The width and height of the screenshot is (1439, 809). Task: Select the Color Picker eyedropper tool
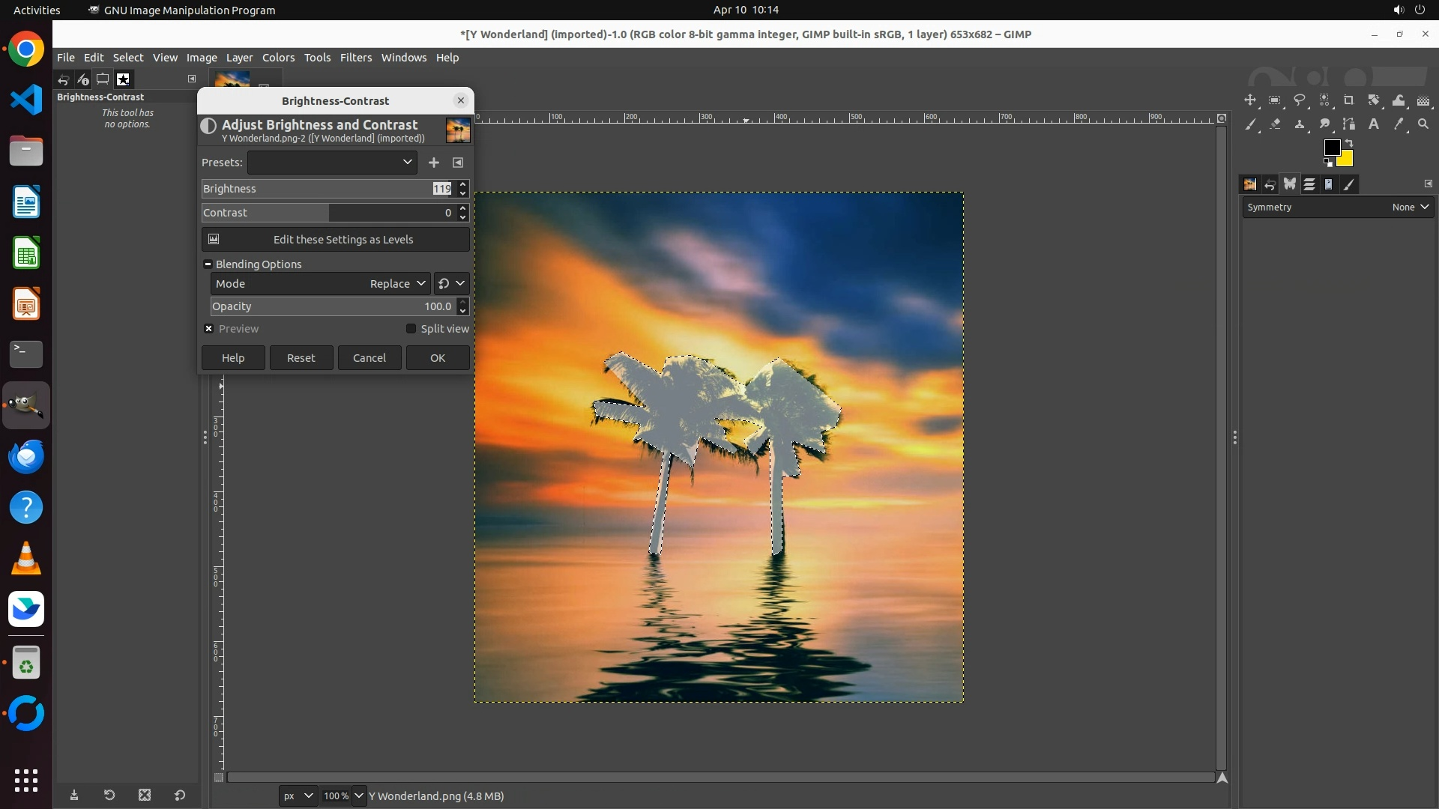click(x=1399, y=124)
